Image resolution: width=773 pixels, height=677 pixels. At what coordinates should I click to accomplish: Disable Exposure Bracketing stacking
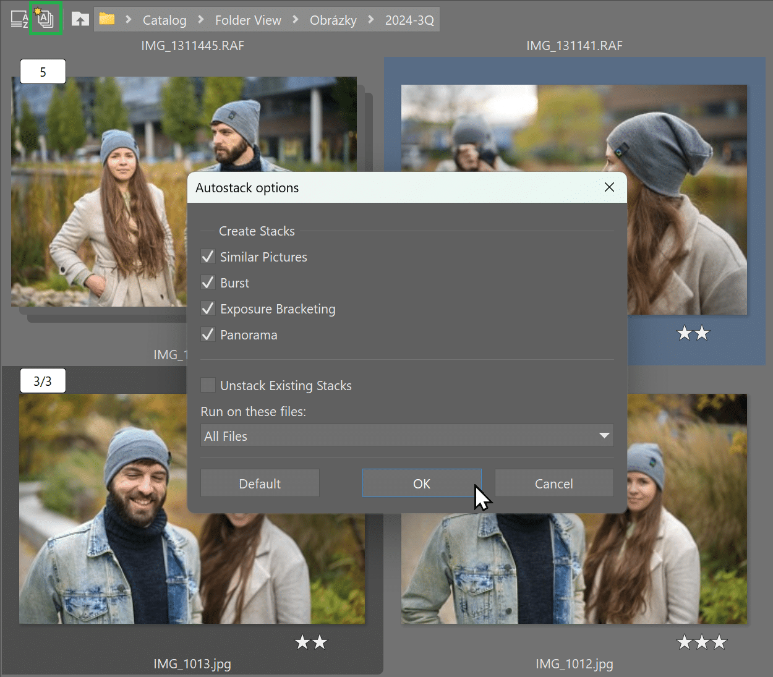[x=208, y=309]
